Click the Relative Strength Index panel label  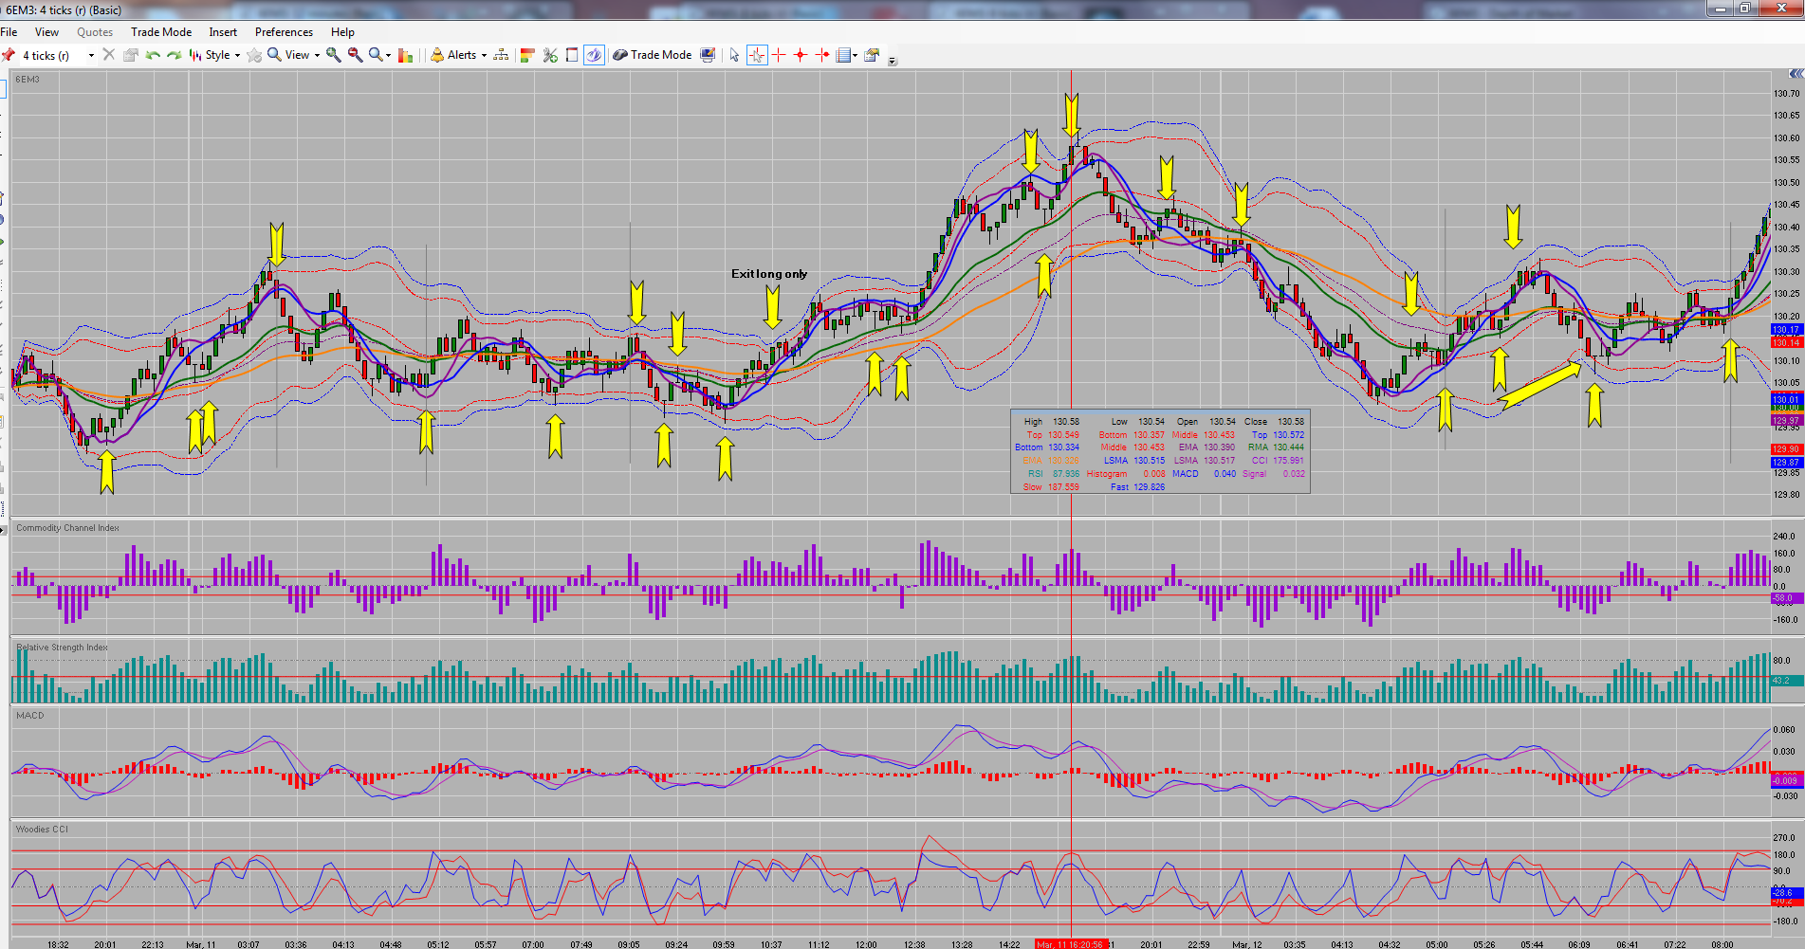62,648
